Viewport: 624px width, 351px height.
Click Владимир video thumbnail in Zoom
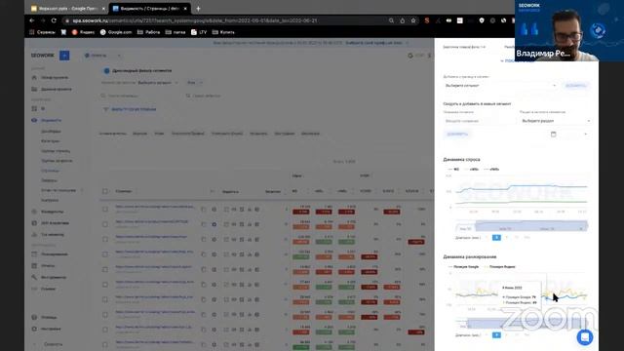(x=569, y=30)
